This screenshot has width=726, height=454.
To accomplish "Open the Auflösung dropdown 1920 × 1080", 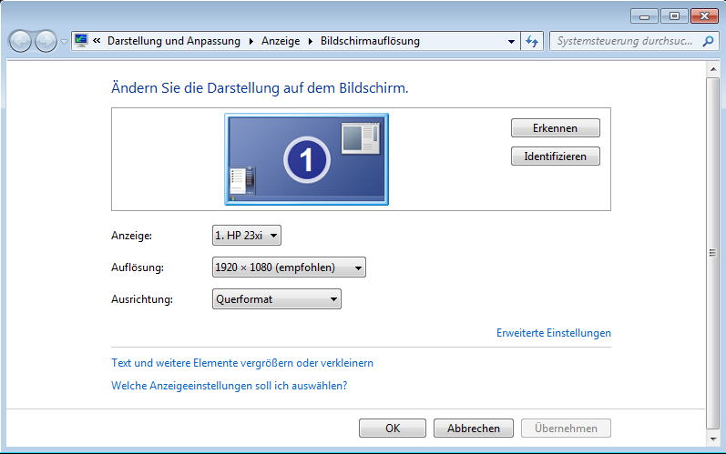I will click(x=289, y=267).
